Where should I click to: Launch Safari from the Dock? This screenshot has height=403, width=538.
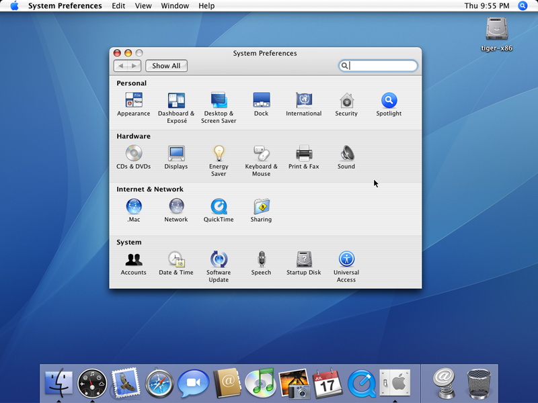click(x=159, y=383)
